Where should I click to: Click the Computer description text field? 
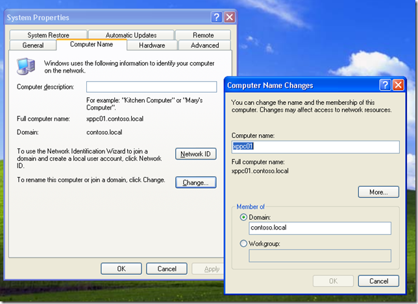(151, 87)
